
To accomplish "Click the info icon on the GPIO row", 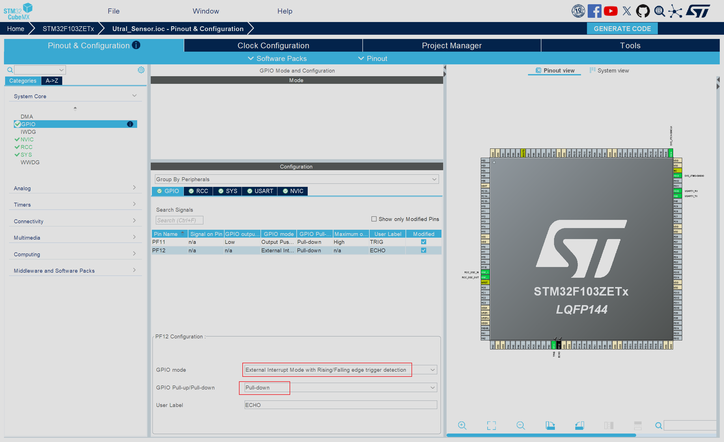I will pyautogui.click(x=130, y=124).
